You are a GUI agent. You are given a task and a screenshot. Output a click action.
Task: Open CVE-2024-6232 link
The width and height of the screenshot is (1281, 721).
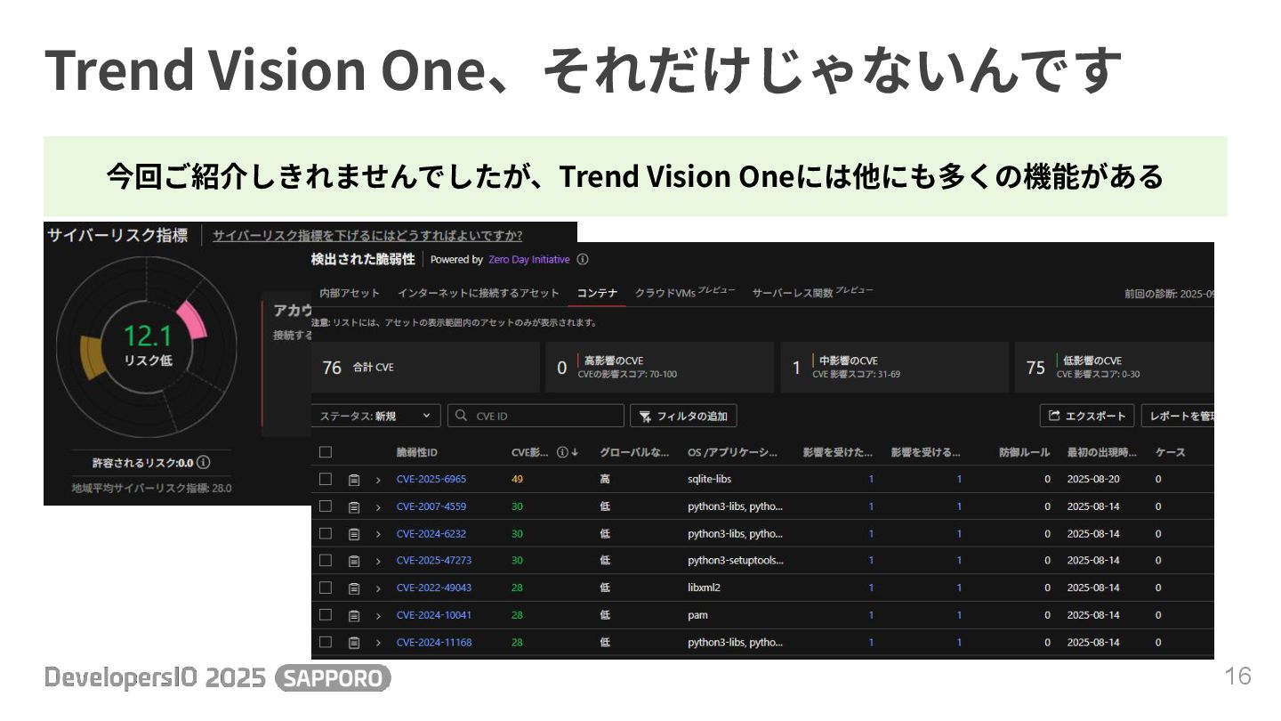431,534
